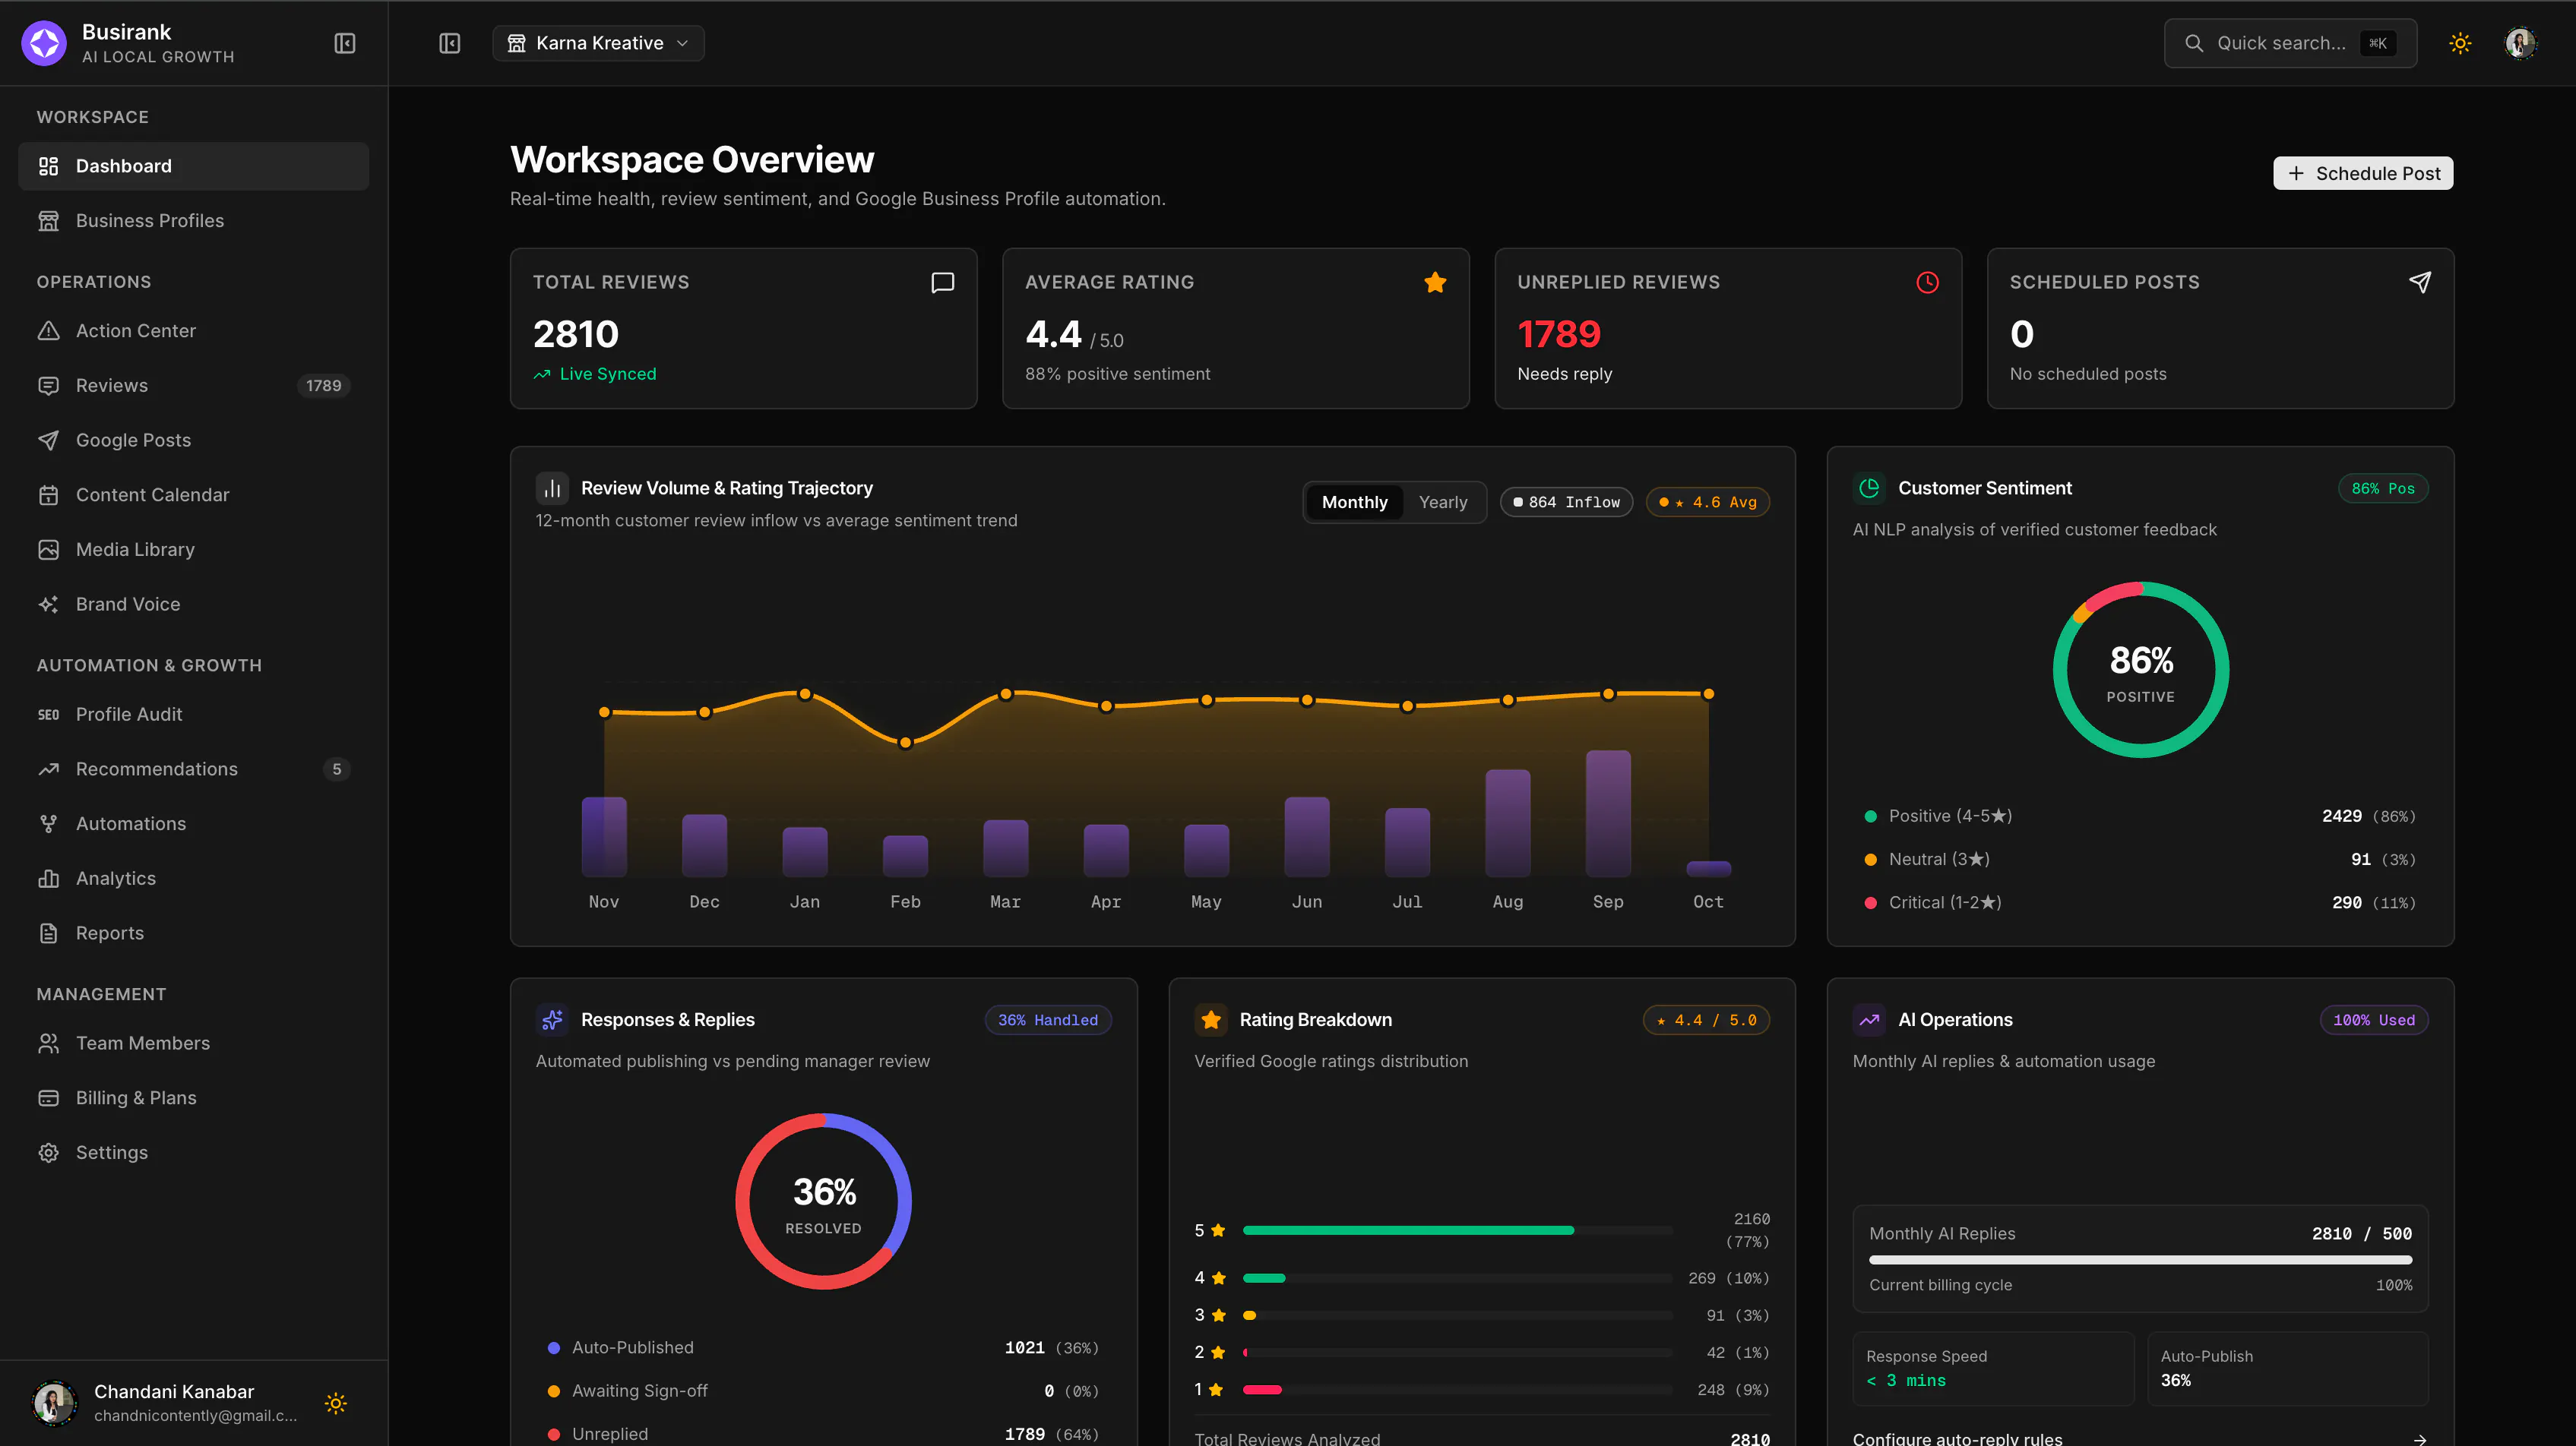Click the Busirank logo icon

coord(44,43)
